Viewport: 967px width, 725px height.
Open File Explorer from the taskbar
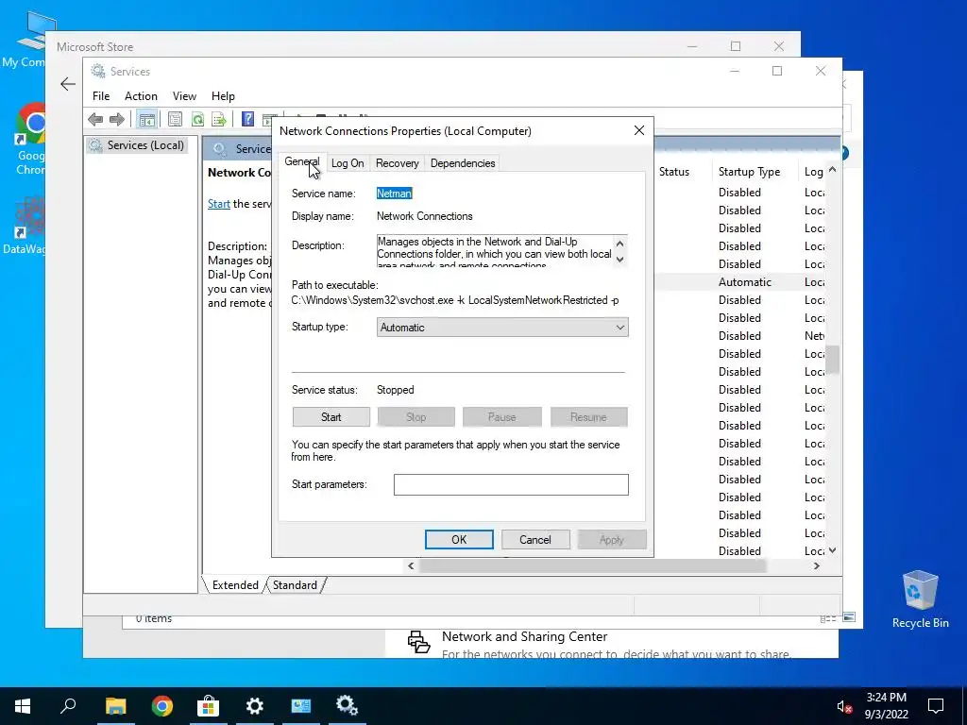pyautogui.click(x=115, y=706)
